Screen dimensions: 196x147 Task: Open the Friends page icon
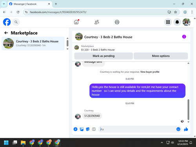[97, 22]
